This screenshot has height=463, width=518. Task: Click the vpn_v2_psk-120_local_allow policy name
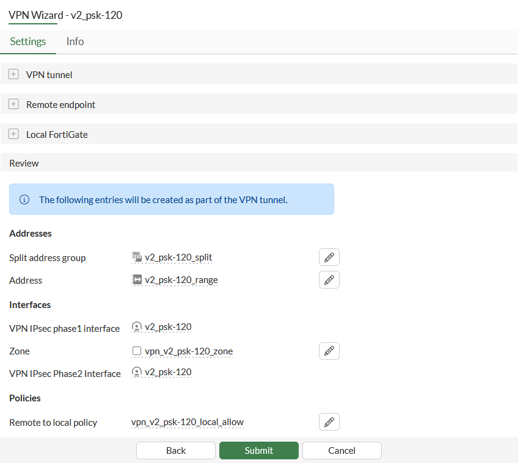click(188, 422)
